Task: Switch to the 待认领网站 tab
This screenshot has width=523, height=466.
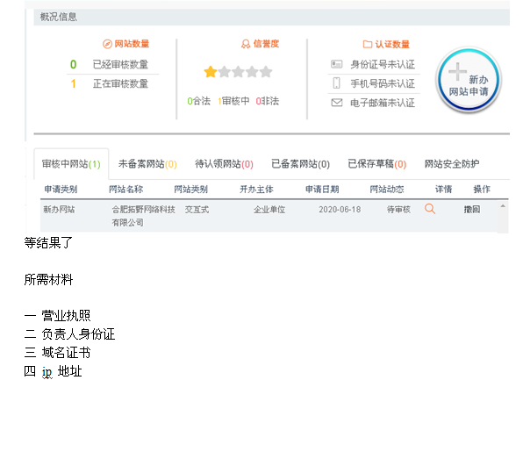Action: click(224, 164)
